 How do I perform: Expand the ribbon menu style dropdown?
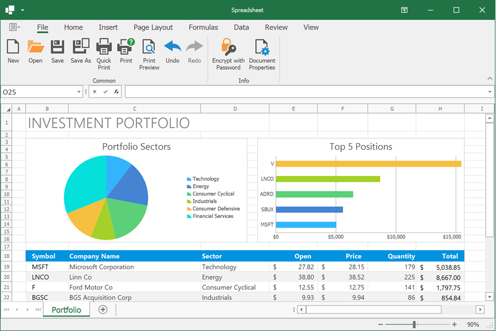[x=14, y=27]
